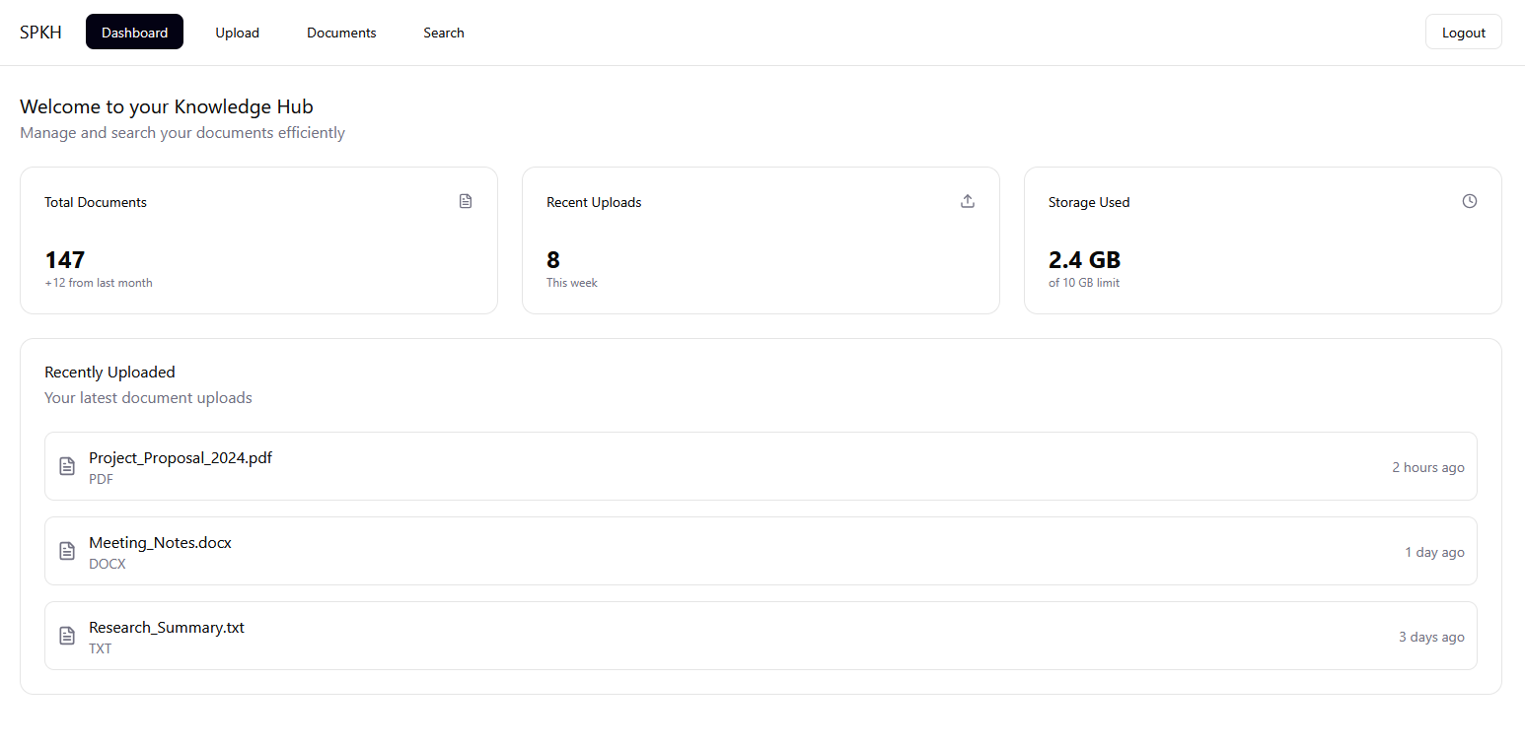Click the '2 hours ago' timestamp

1428,467
